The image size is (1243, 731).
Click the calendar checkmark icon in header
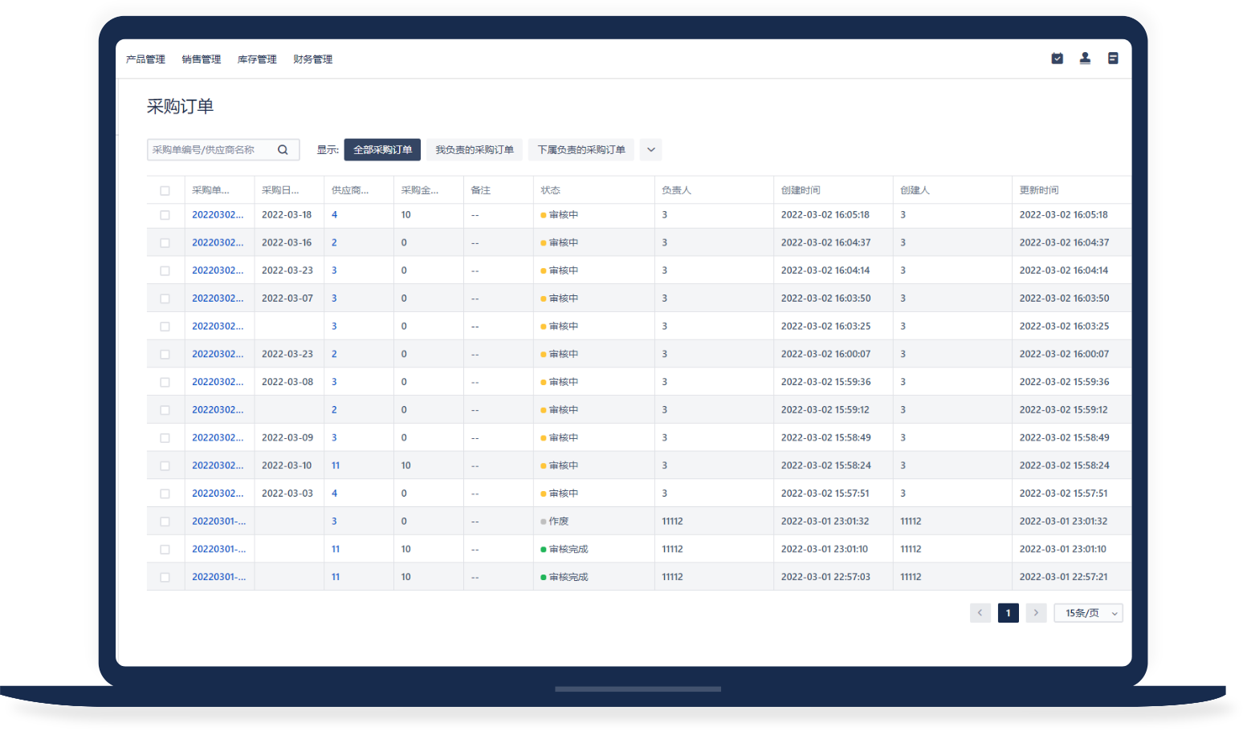click(1057, 59)
